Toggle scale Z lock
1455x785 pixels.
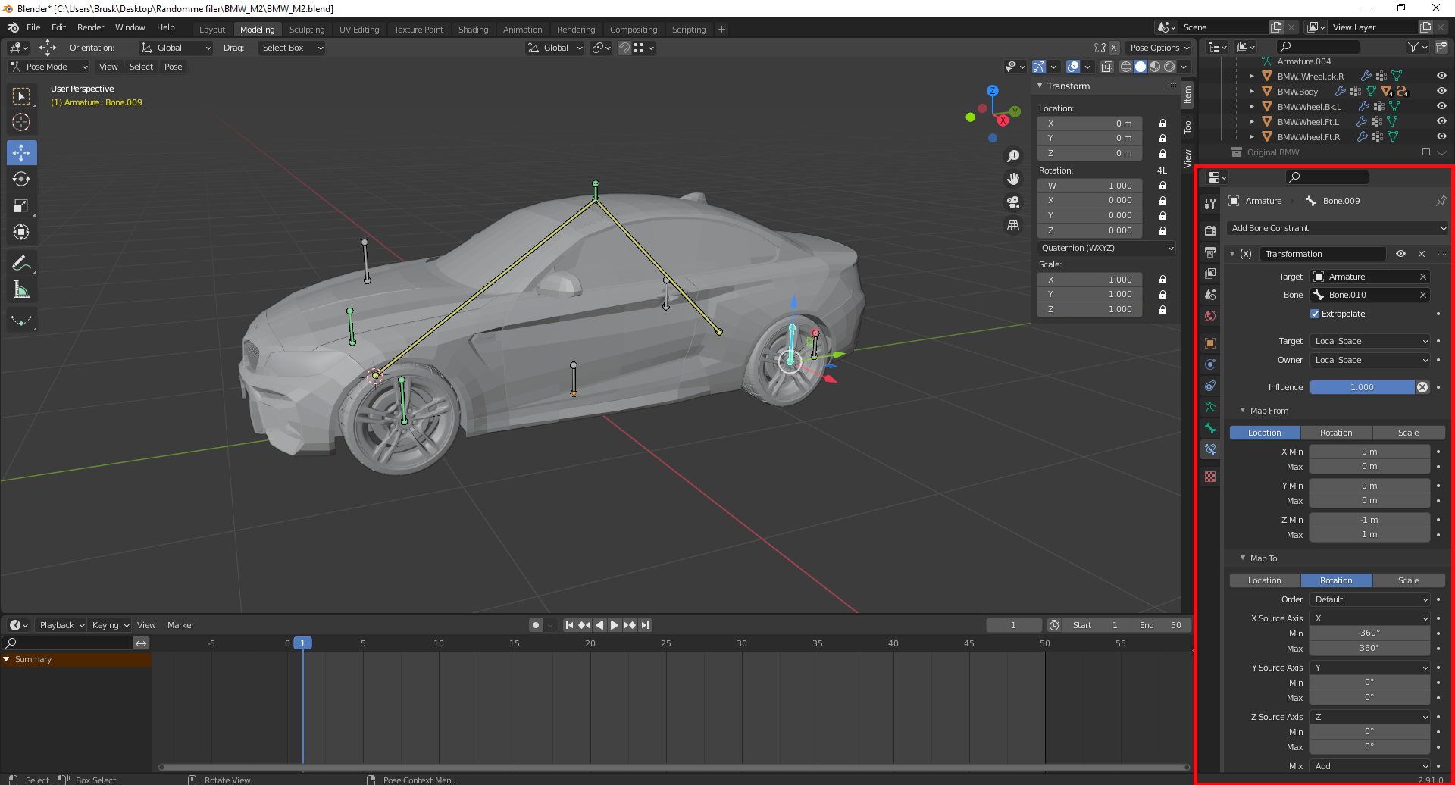[x=1162, y=309]
